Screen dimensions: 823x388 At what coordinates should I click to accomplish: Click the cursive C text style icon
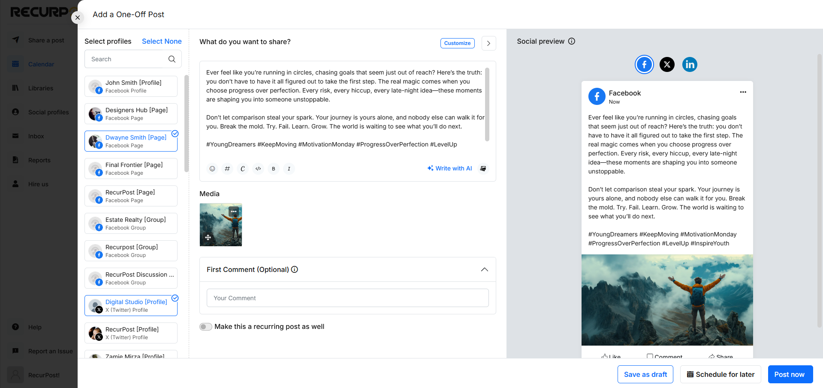pyautogui.click(x=243, y=169)
